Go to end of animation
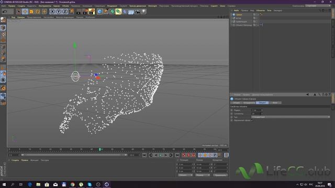The image size is (335, 188). (177, 155)
